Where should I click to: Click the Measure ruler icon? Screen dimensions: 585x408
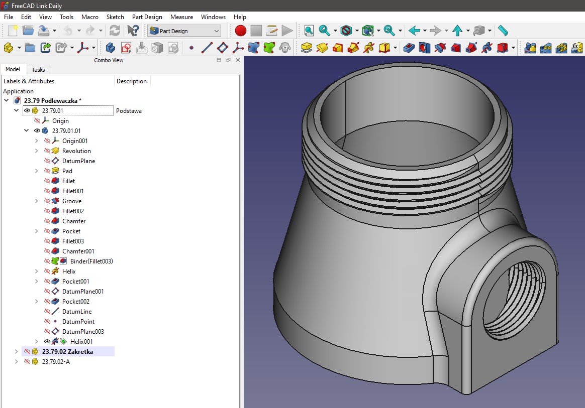pyautogui.click(x=503, y=31)
